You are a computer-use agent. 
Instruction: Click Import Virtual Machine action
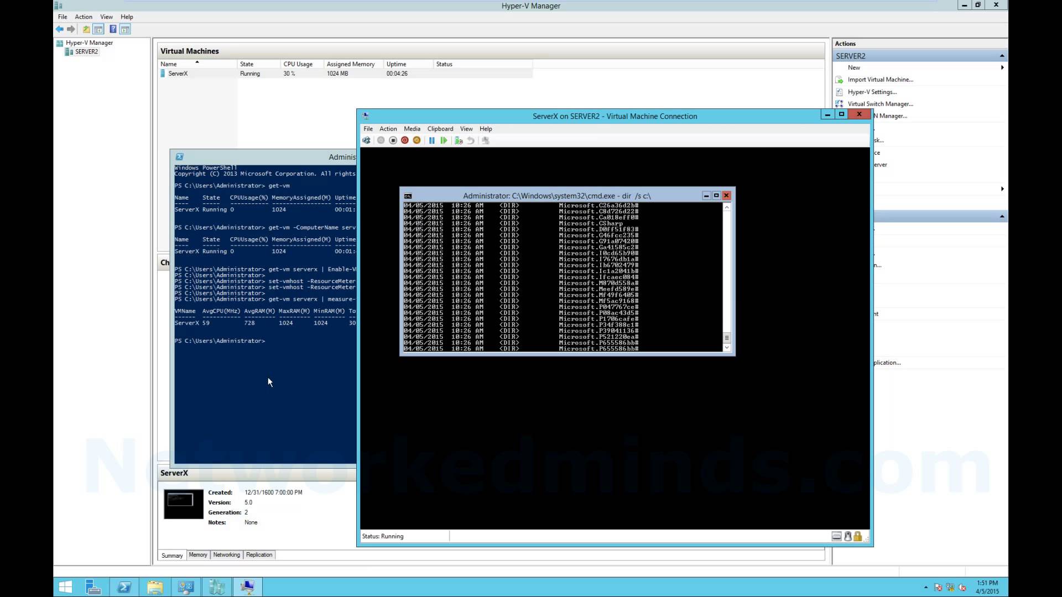880,80
